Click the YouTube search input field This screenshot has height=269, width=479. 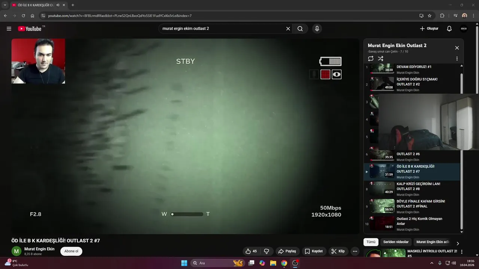[x=223, y=29]
